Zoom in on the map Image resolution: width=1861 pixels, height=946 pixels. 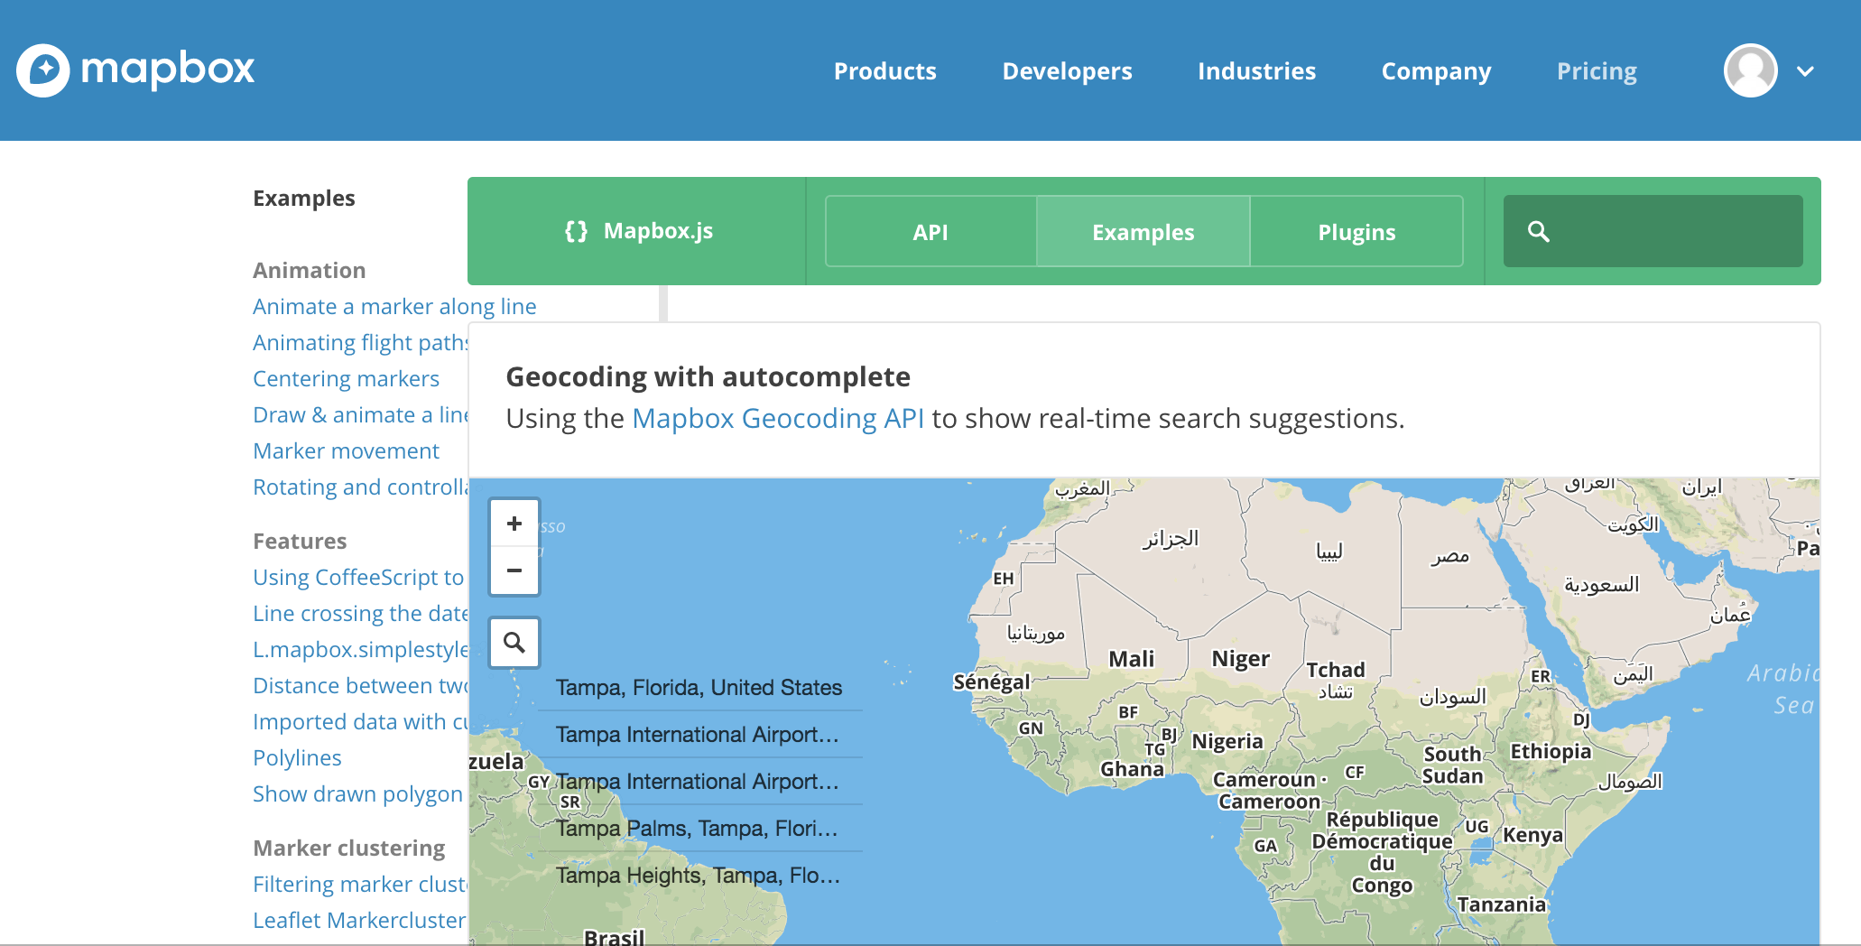(514, 523)
